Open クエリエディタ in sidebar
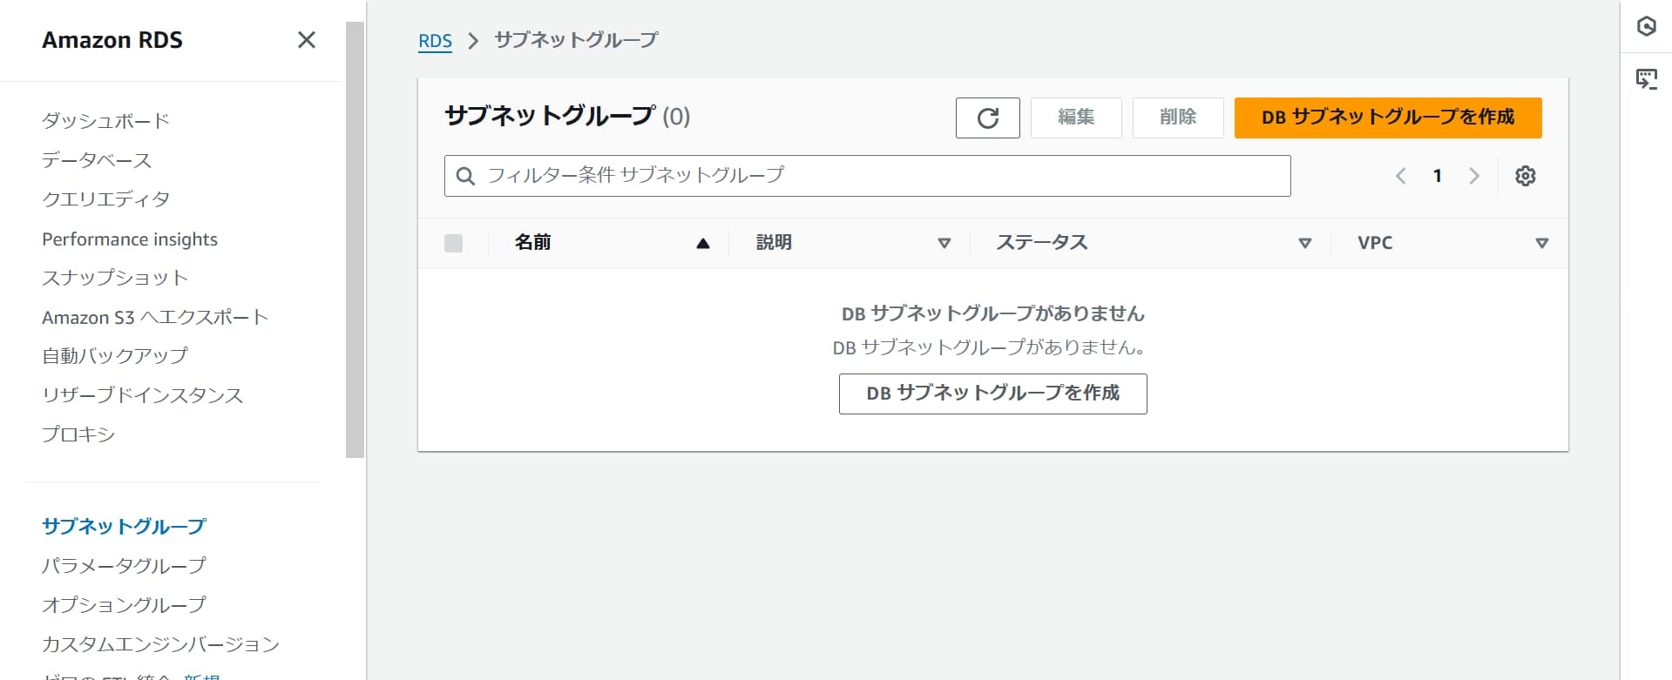This screenshot has width=1672, height=680. pyautogui.click(x=106, y=199)
